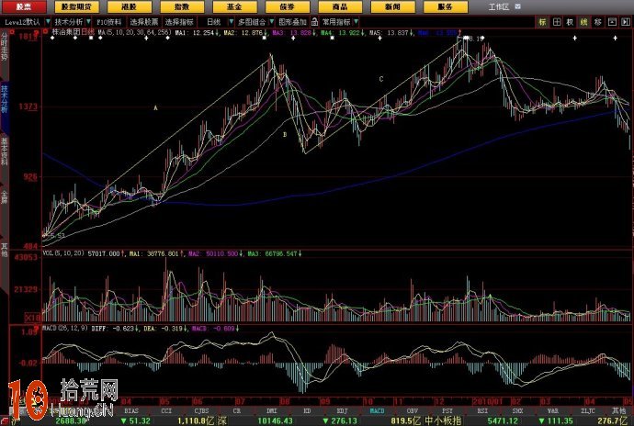
Task: Click trend line label C on chart
Action: click(x=381, y=79)
